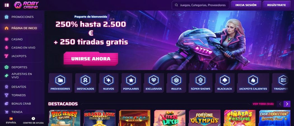Open the Jackpots Calientes flame icon

pos(253,80)
